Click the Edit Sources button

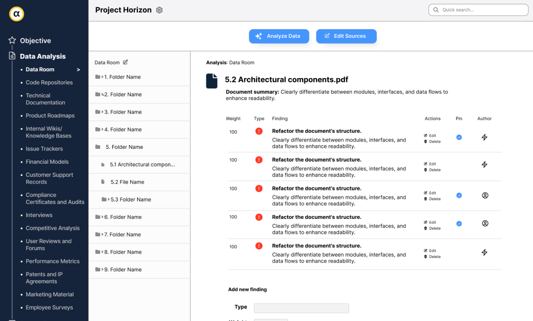point(346,36)
